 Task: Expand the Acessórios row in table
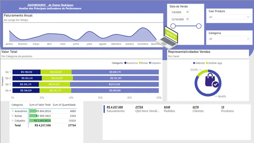pos(12,111)
